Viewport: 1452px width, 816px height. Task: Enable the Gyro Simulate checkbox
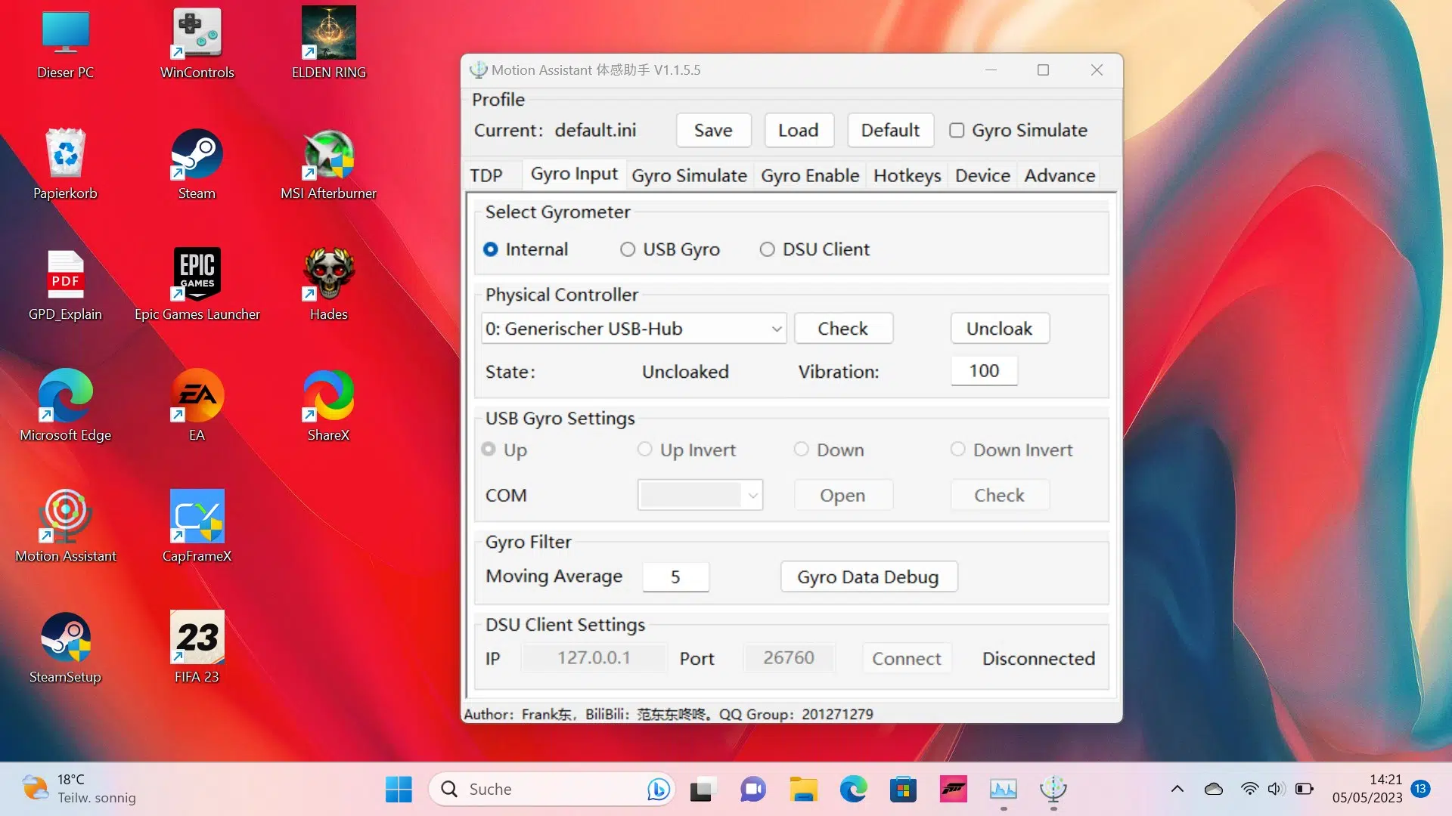pyautogui.click(x=957, y=131)
